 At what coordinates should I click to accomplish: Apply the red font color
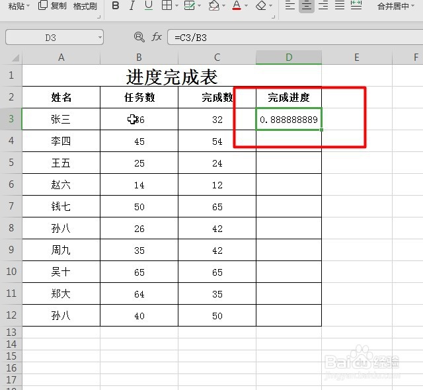pyautogui.click(x=237, y=5)
